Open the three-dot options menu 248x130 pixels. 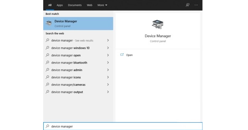click(196, 5)
